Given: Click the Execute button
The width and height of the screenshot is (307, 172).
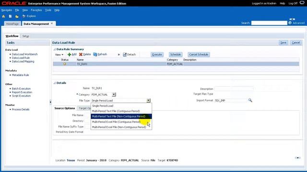Looking at the screenshot, I should click(x=157, y=54).
